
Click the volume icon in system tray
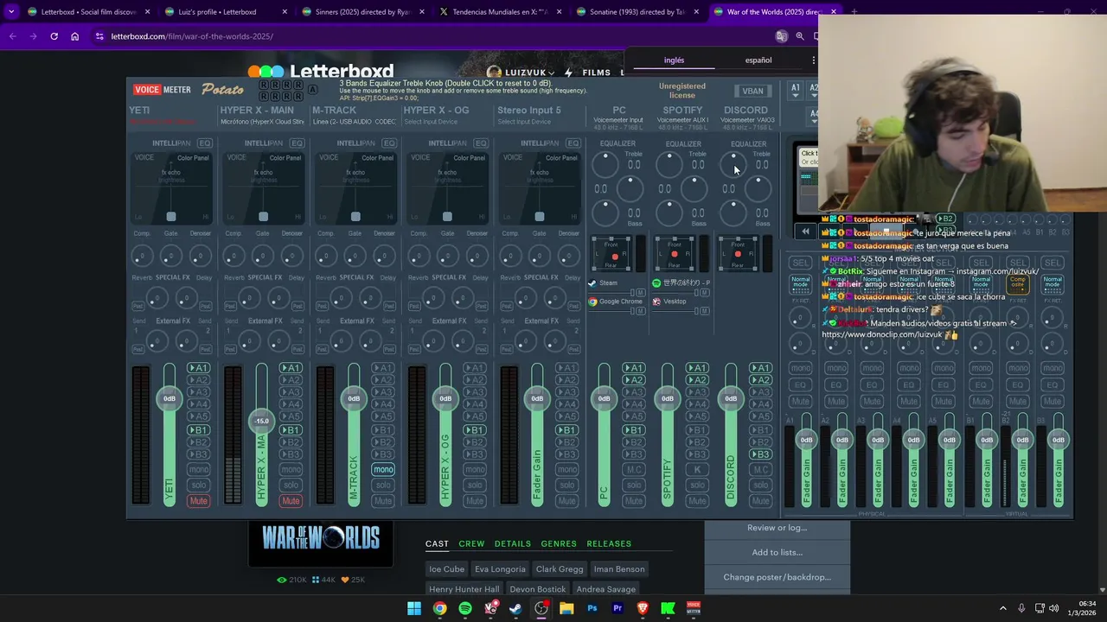click(x=1053, y=608)
